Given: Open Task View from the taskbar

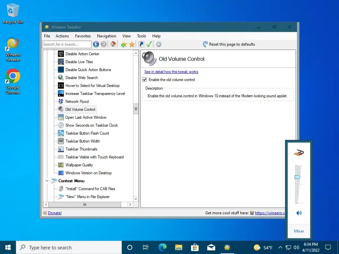Looking at the screenshot, I should [146, 247].
